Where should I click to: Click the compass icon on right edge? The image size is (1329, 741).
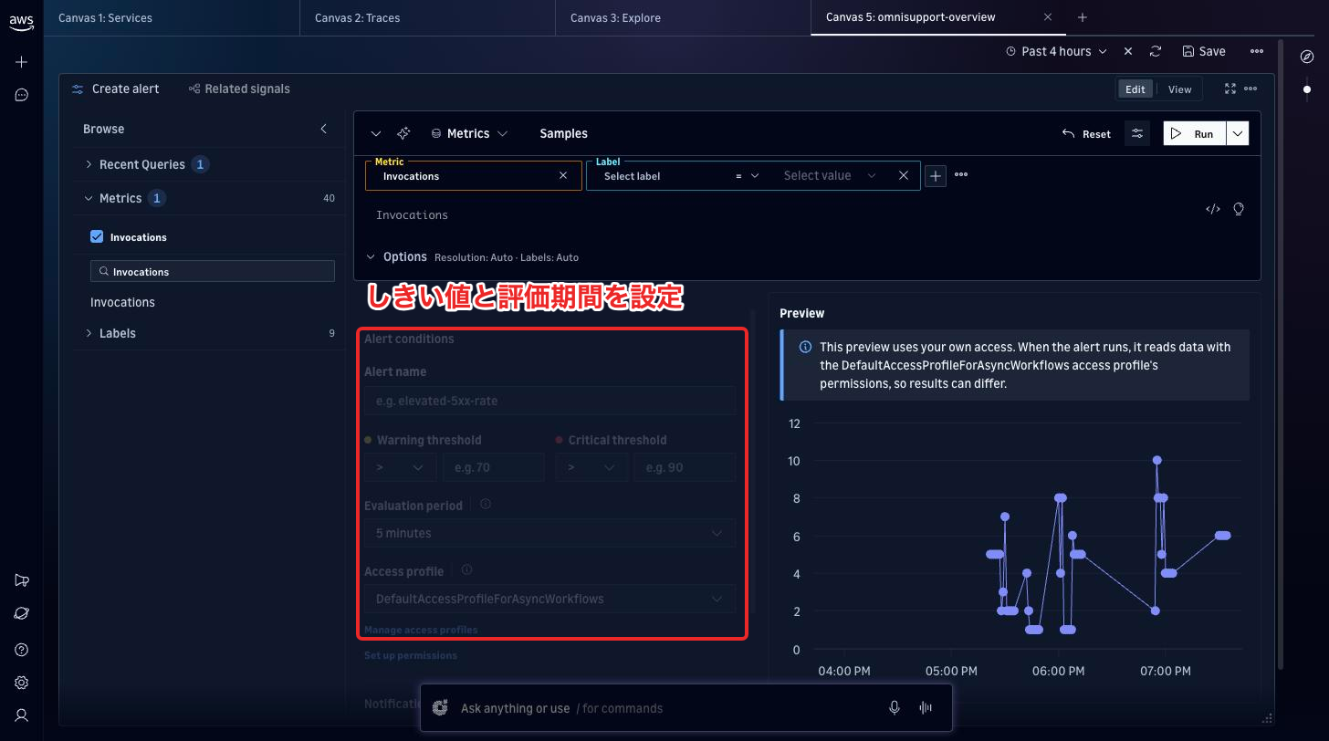[x=1307, y=57]
